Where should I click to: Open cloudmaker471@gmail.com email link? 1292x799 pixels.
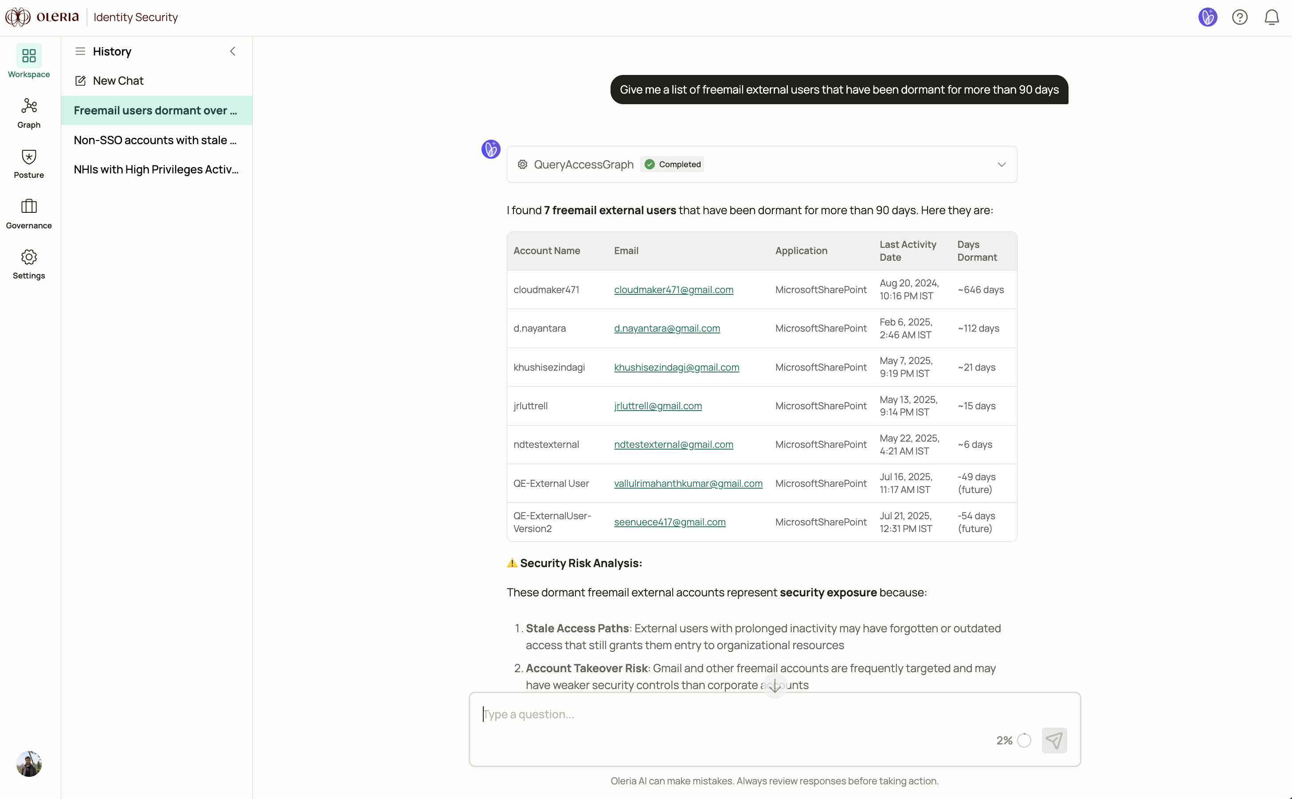click(673, 290)
